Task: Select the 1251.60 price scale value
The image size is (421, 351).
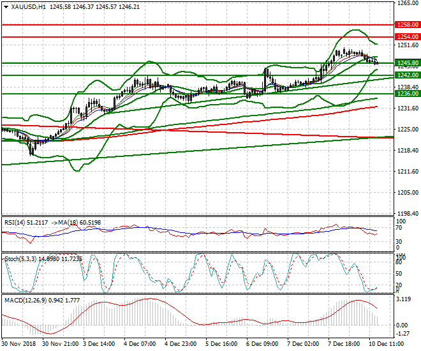Action: click(x=408, y=45)
